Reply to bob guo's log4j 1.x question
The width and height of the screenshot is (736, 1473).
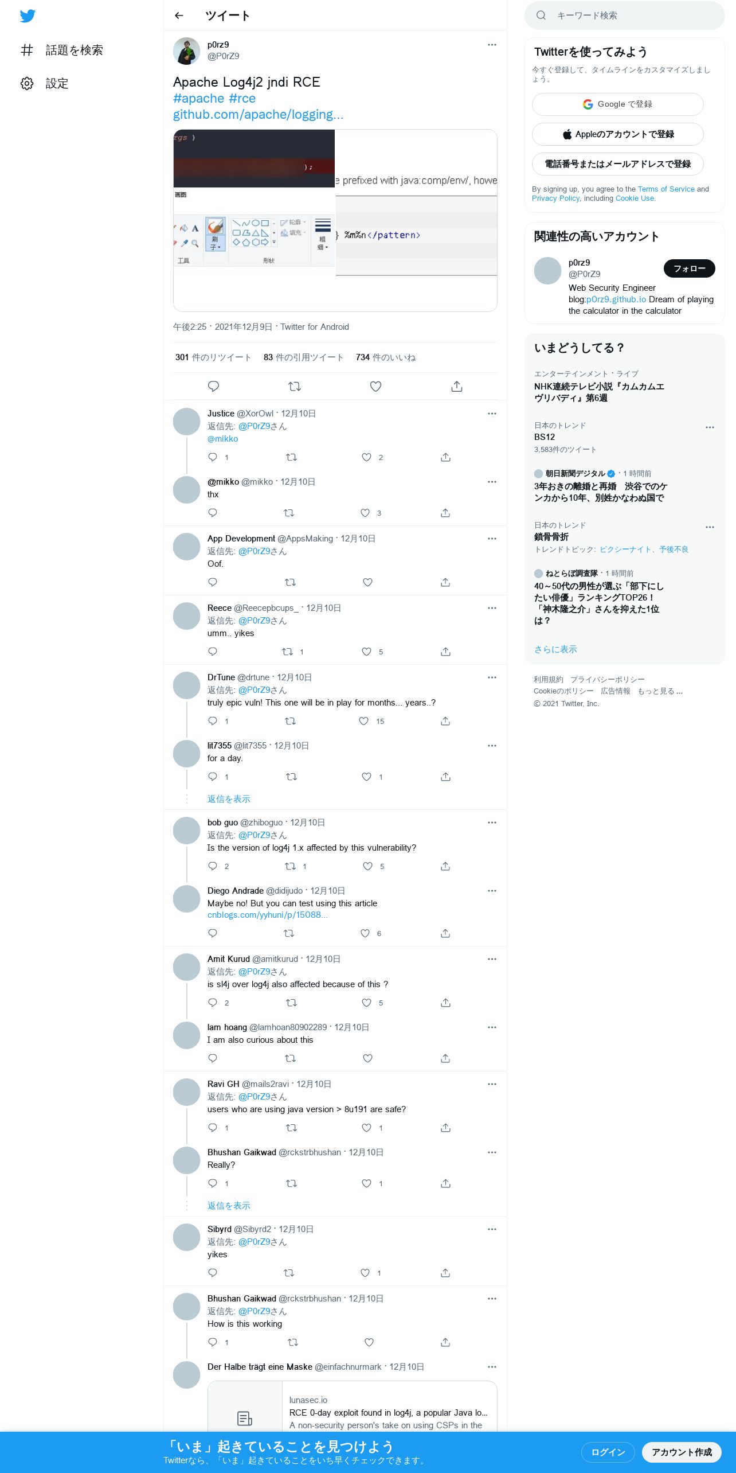pyautogui.click(x=213, y=866)
